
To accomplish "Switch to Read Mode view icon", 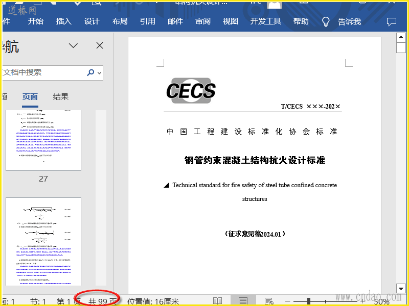I will [218, 301].
